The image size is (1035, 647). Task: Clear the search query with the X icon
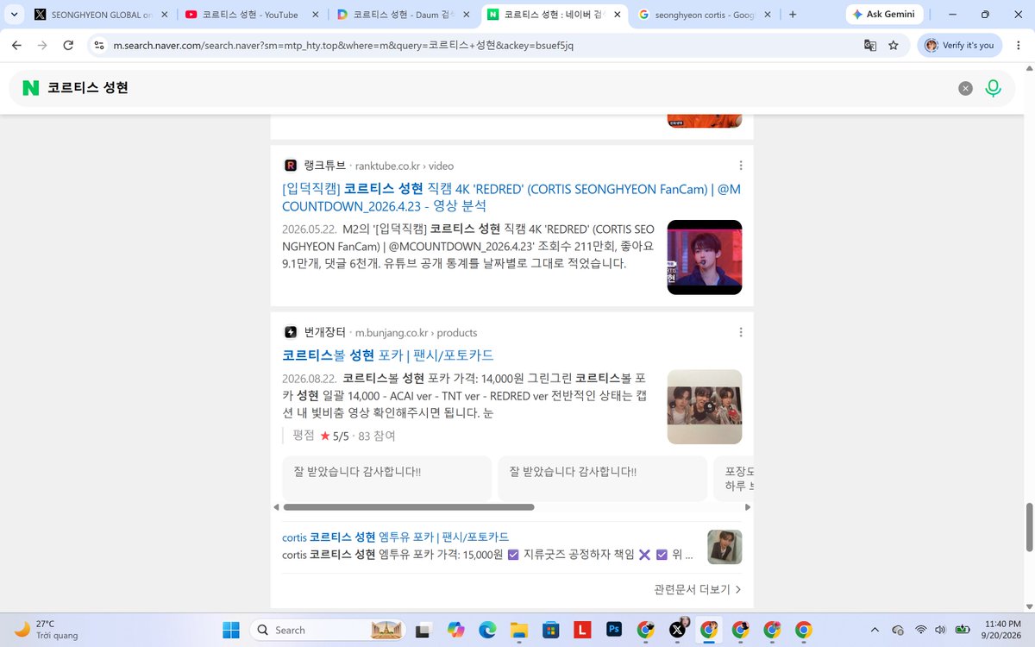click(x=965, y=88)
